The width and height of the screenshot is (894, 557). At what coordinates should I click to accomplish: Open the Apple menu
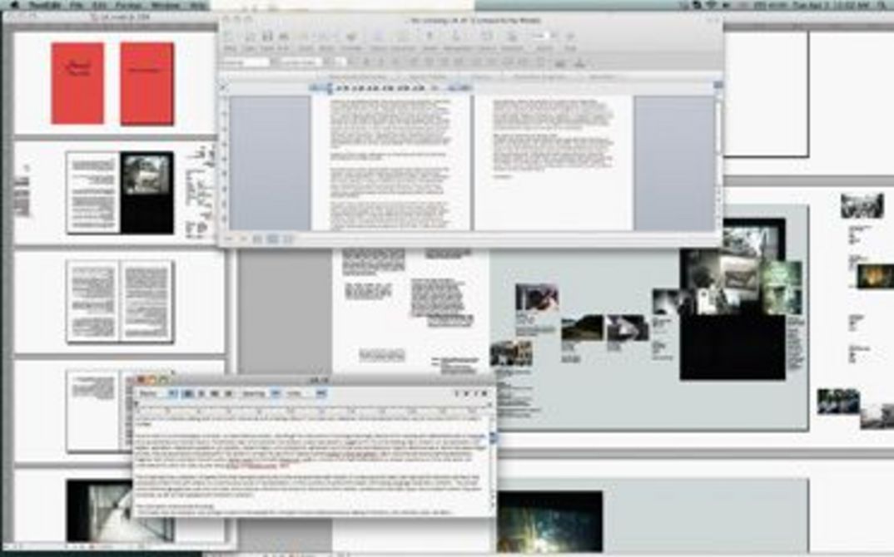(13, 4)
